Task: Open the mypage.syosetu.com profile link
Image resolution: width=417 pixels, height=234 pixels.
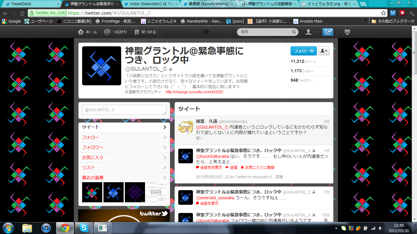Action: [194, 92]
